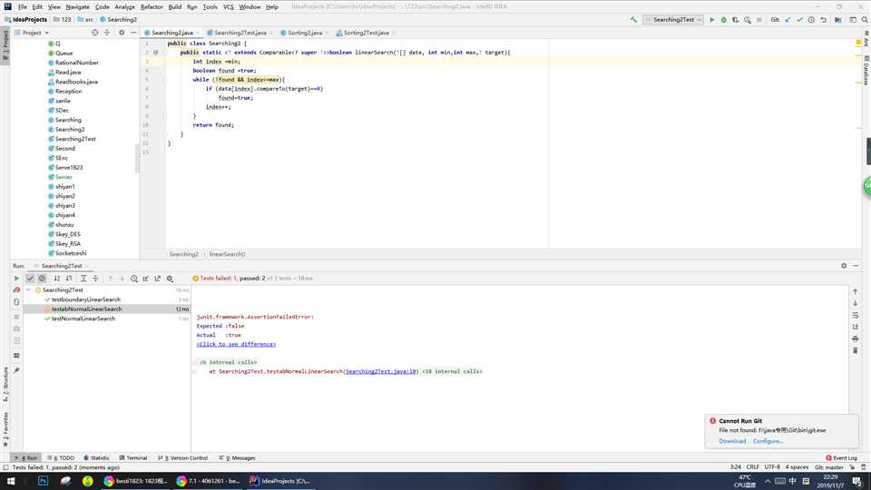Open Git Show History clock icon

click(811, 19)
